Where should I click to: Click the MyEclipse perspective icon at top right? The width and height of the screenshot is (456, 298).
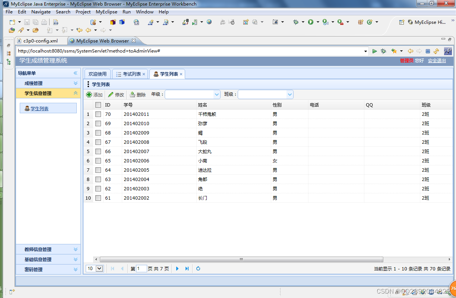point(410,22)
